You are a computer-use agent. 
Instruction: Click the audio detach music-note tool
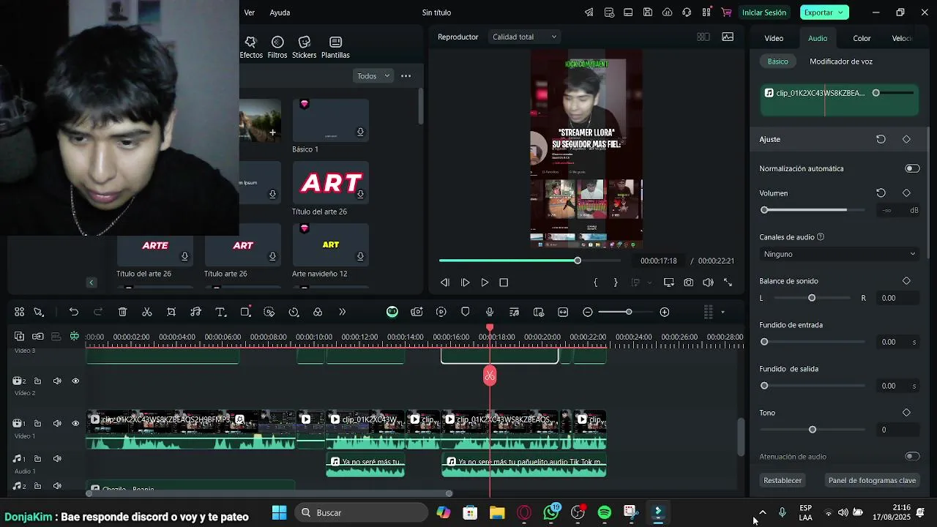(195, 312)
